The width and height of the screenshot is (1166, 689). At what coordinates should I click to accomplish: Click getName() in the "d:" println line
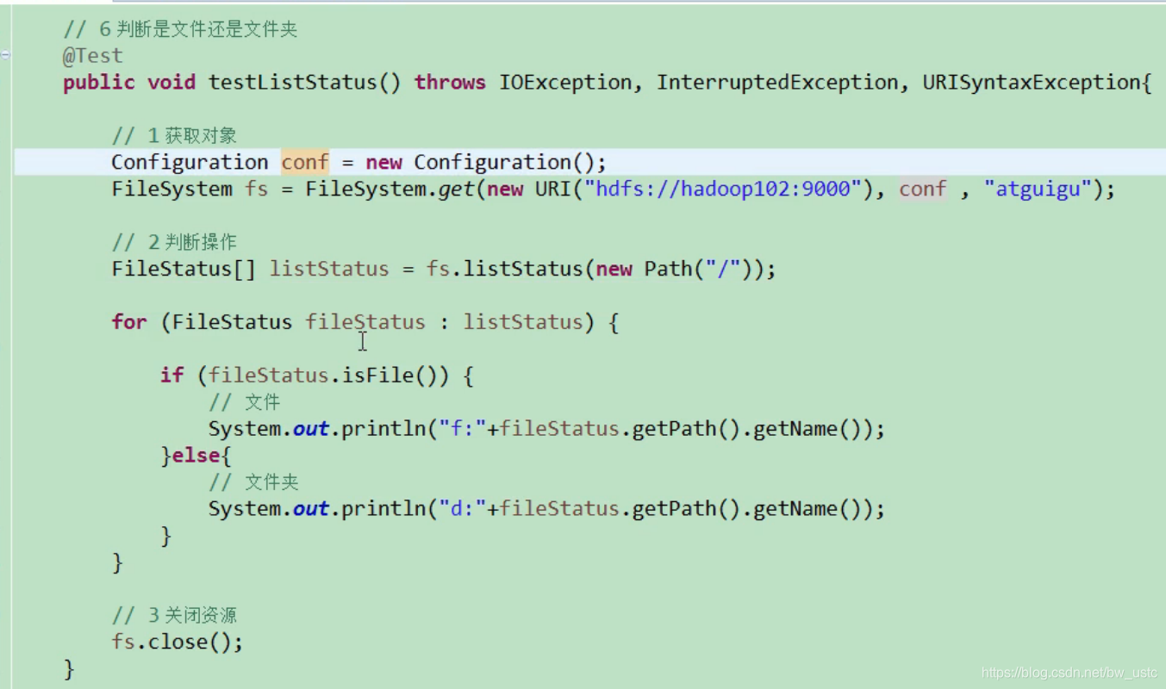pyautogui.click(x=807, y=509)
